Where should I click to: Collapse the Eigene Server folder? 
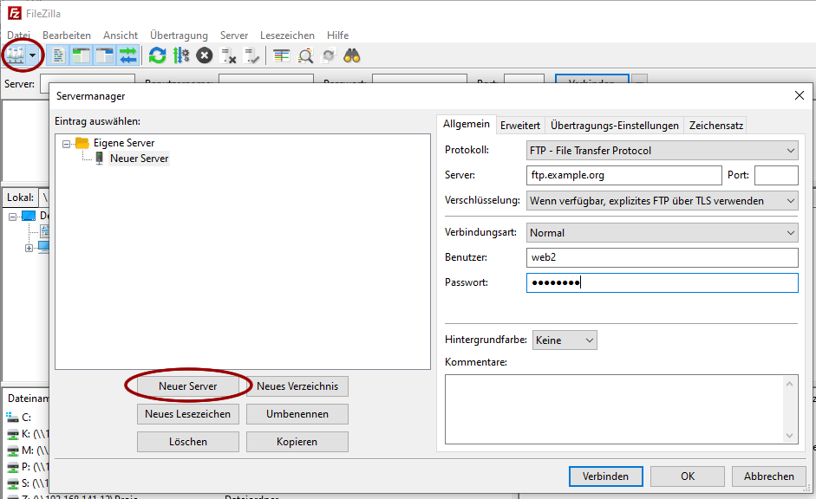[x=66, y=144]
